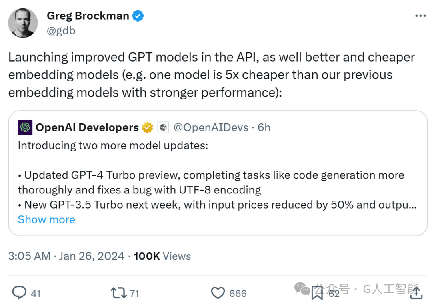Bookmark this tweet
Screen dimensions: 432x306
pos(317,293)
